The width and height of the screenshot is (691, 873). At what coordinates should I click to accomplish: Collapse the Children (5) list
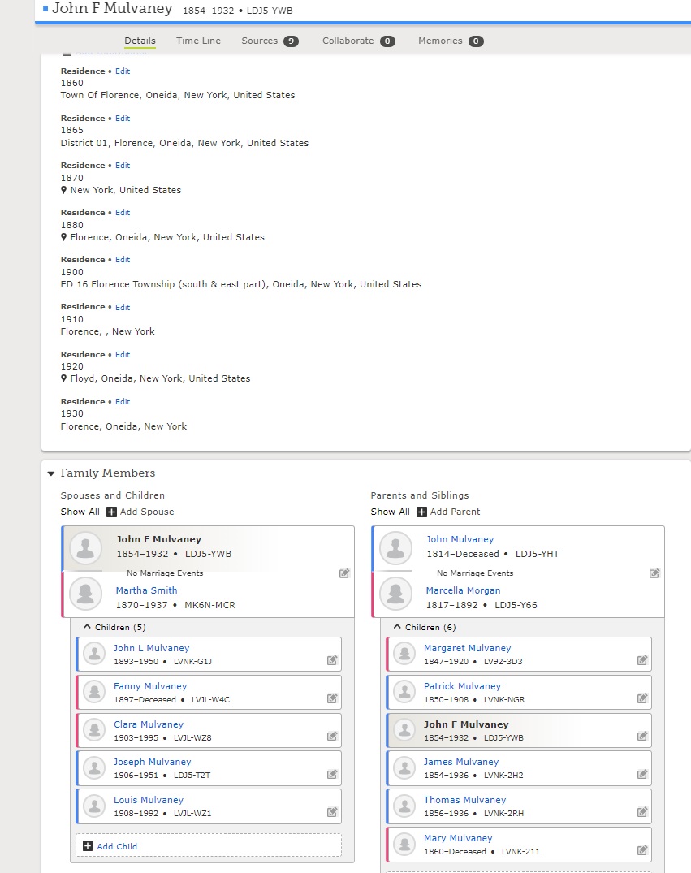(87, 627)
